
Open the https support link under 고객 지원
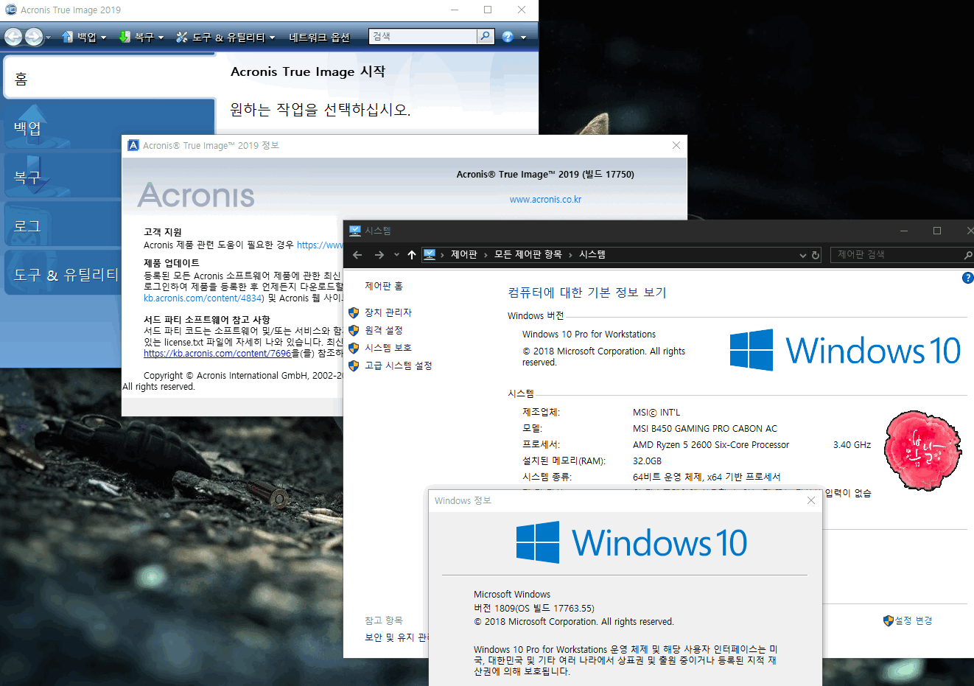(x=320, y=245)
